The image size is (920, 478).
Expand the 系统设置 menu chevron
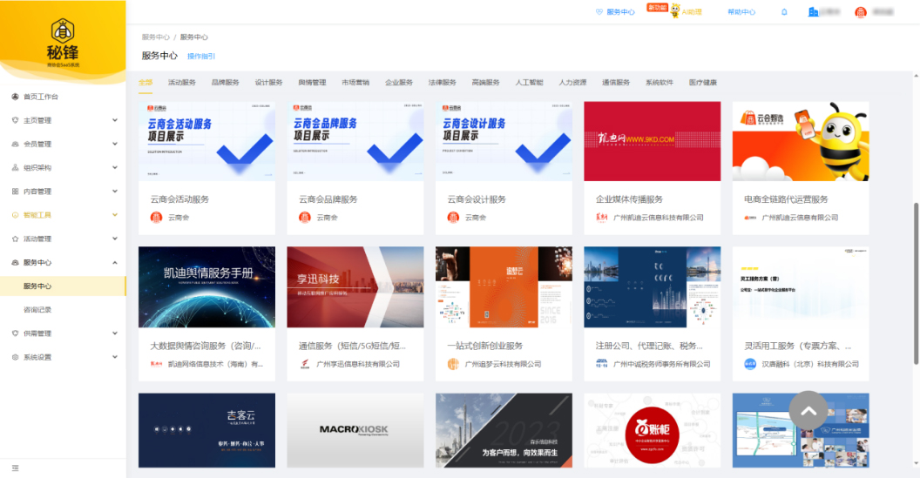114,357
